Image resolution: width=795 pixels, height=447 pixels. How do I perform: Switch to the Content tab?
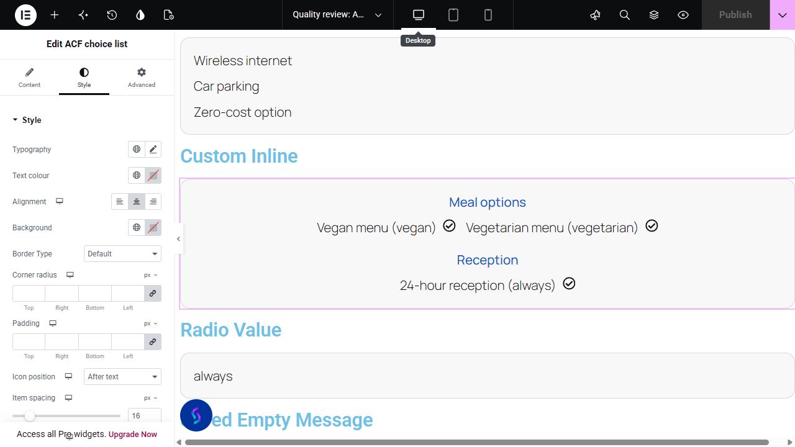pyautogui.click(x=29, y=78)
